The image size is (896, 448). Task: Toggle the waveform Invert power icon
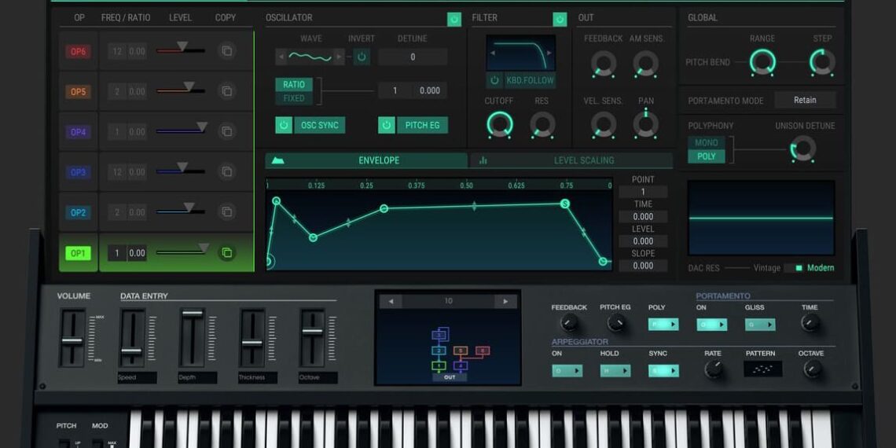point(361,57)
